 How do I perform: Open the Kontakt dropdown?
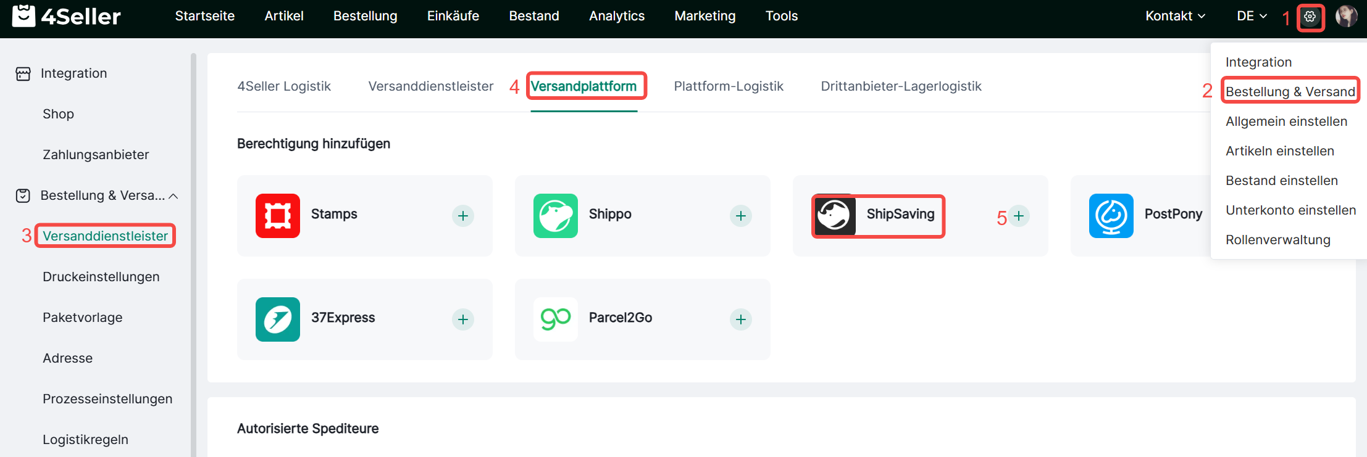pyautogui.click(x=1175, y=16)
